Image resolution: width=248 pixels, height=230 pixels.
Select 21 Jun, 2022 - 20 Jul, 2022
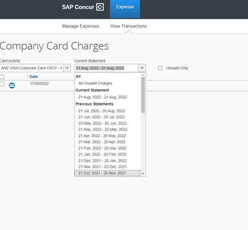pos(102,117)
